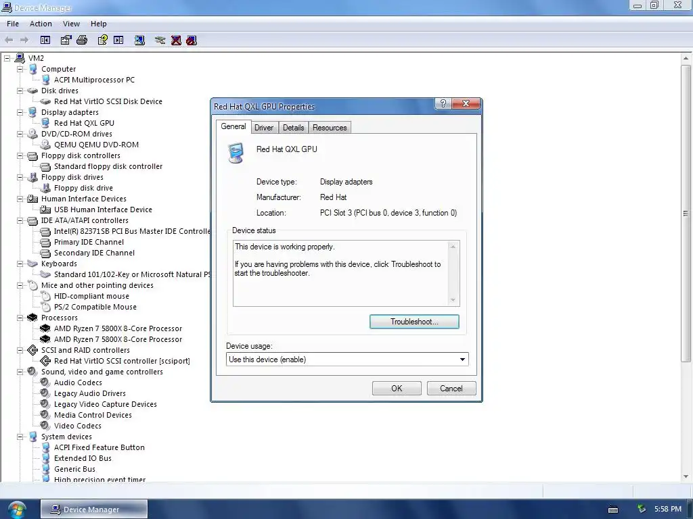The width and height of the screenshot is (693, 519).
Task: Select Legacy Video Capture Devices
Action: pyautogui.click(x=105, y=404)
